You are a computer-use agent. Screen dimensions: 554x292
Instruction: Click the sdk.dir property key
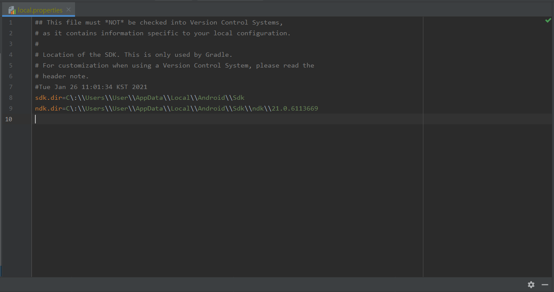pyautogui.click(x=49, y=98)
